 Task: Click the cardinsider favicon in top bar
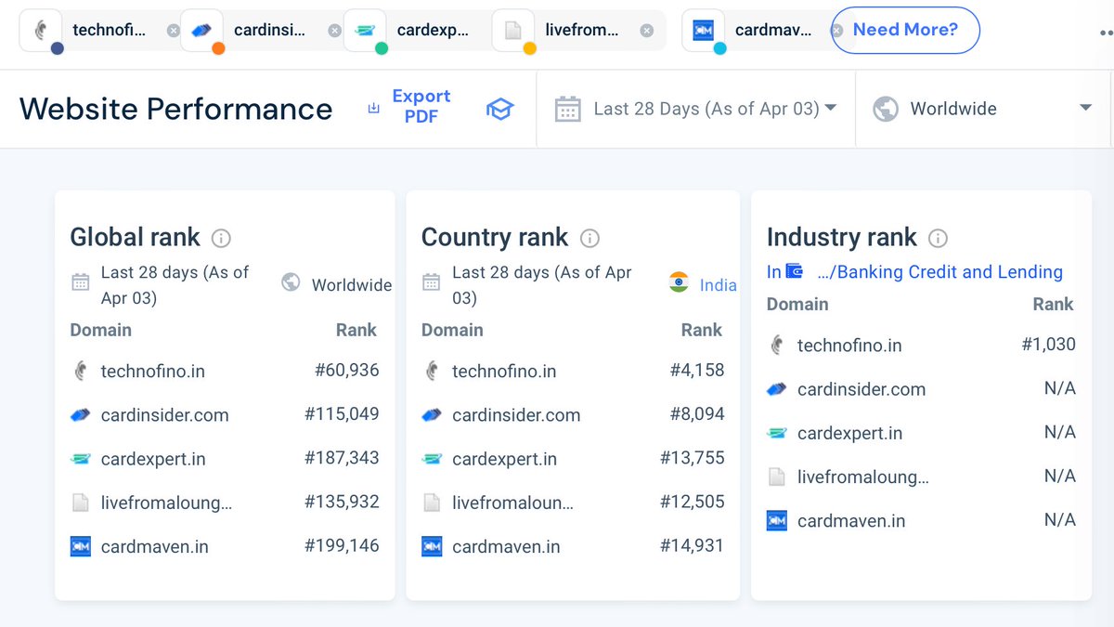coord(201,31)
